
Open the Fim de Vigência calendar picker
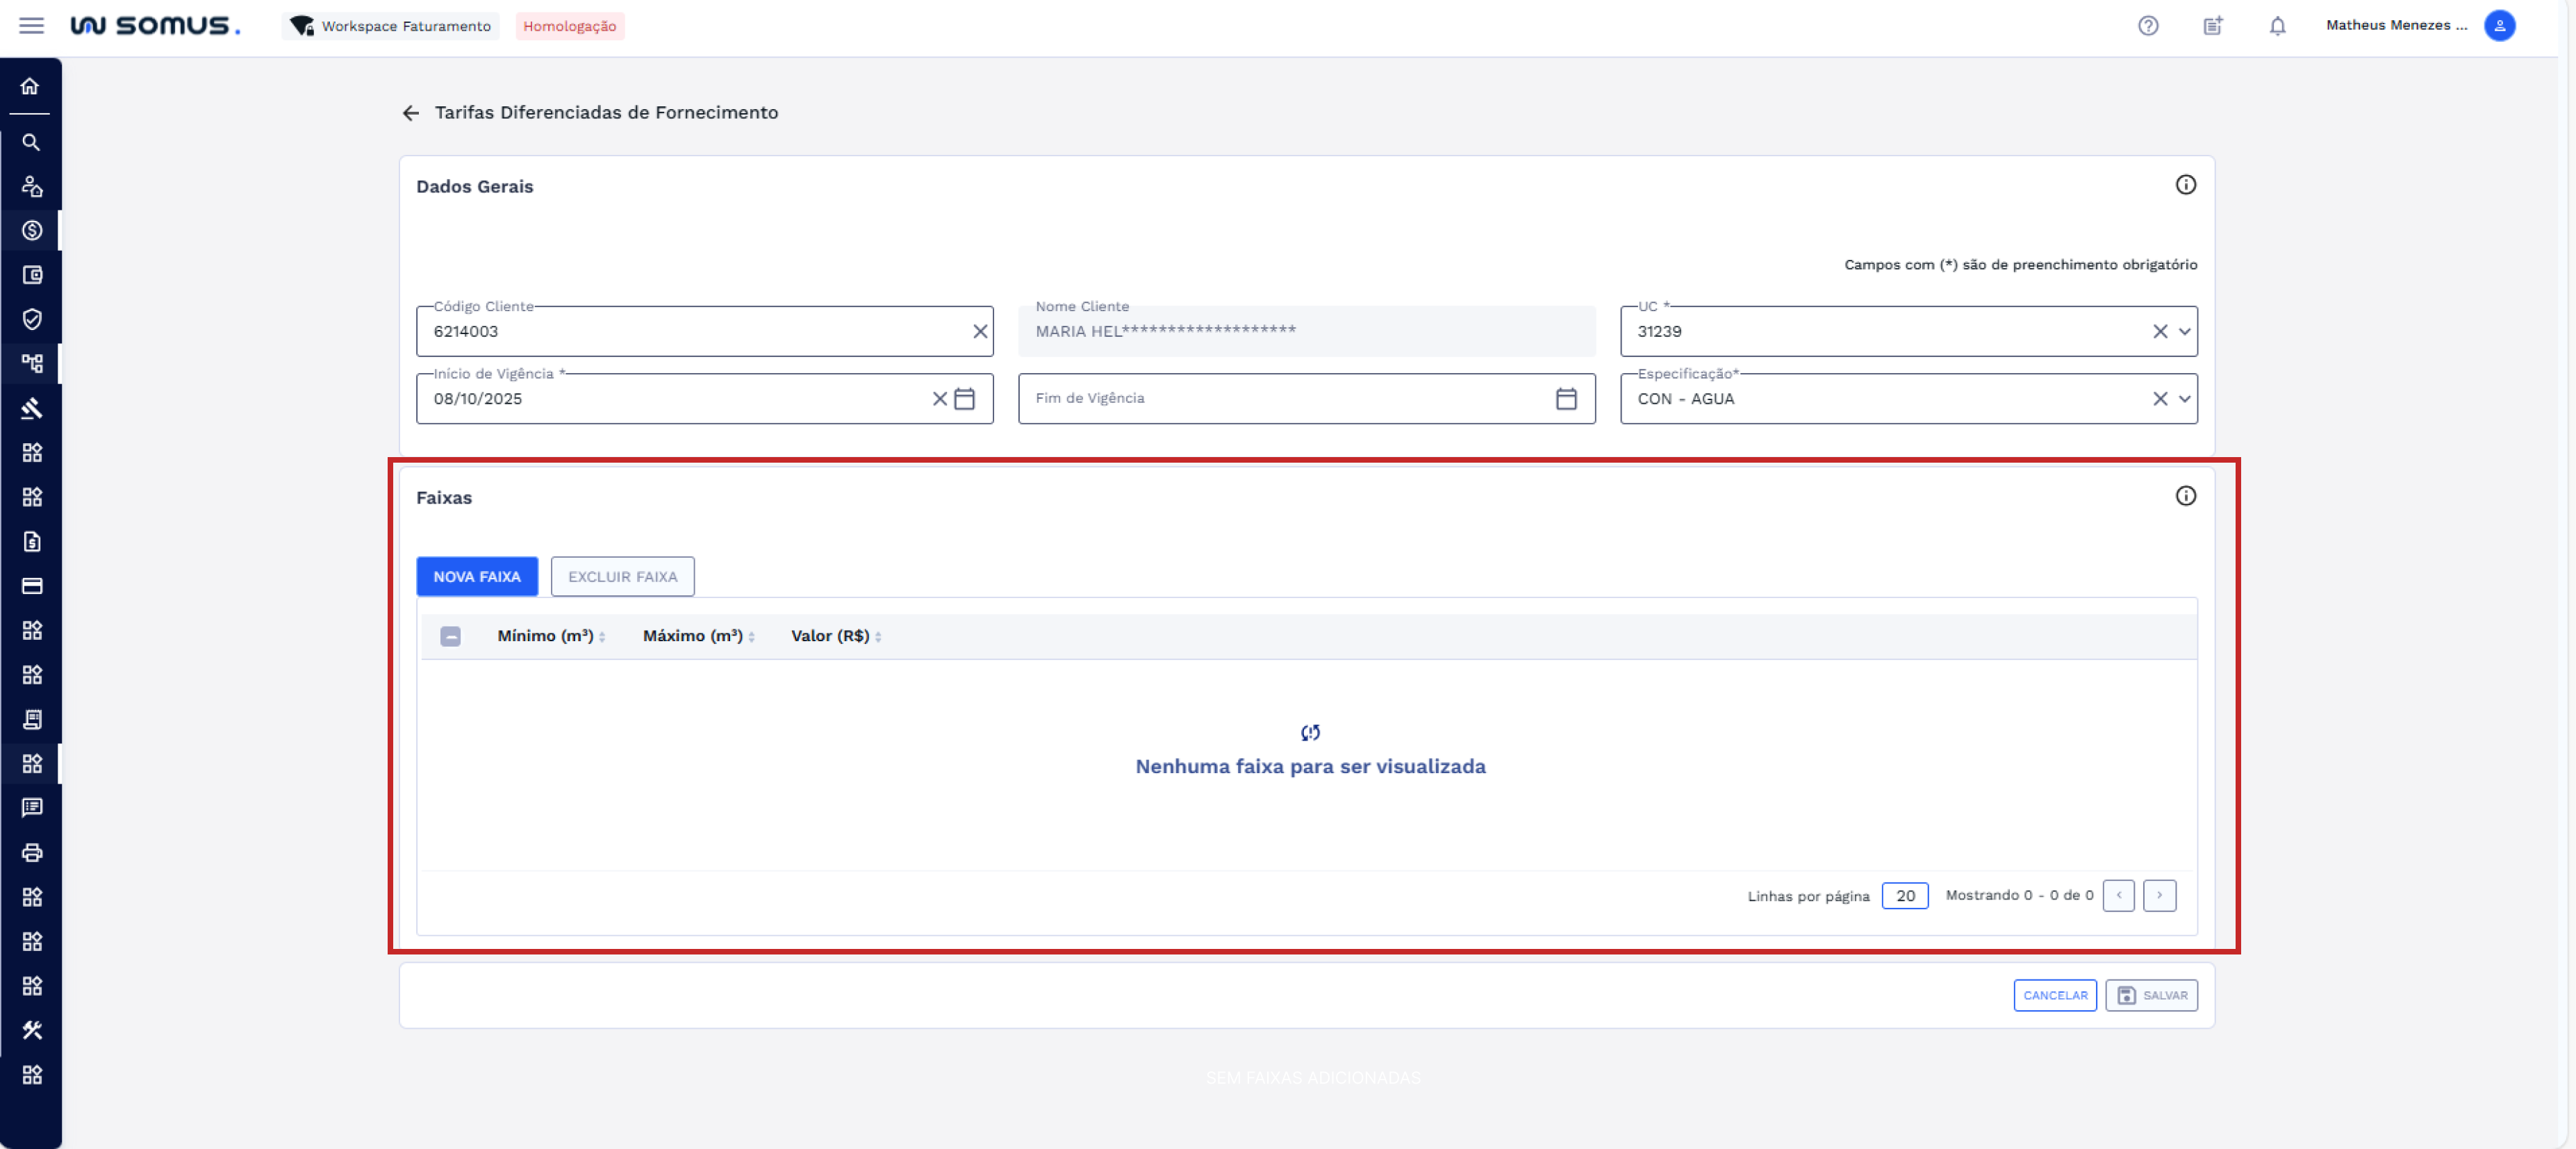1566,398
